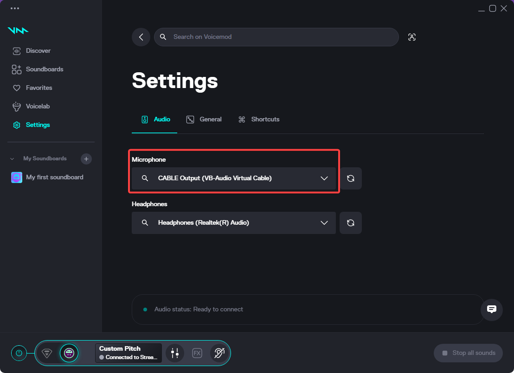Select Settings in the sidebar
Image resolution: width=514 pixels, height=373 pixels.
pyautogui.click(x=32, y=125)
